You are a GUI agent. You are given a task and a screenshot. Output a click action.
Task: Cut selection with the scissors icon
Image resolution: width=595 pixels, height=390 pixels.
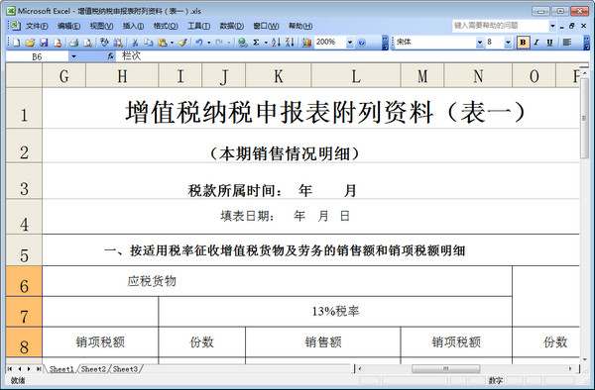[135, 43]
